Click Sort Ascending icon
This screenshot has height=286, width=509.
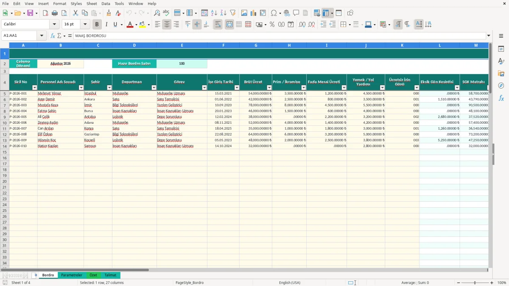coord(214,13)
